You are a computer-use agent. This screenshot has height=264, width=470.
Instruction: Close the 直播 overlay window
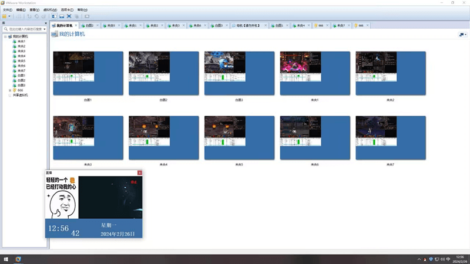(x=140, y=172)
